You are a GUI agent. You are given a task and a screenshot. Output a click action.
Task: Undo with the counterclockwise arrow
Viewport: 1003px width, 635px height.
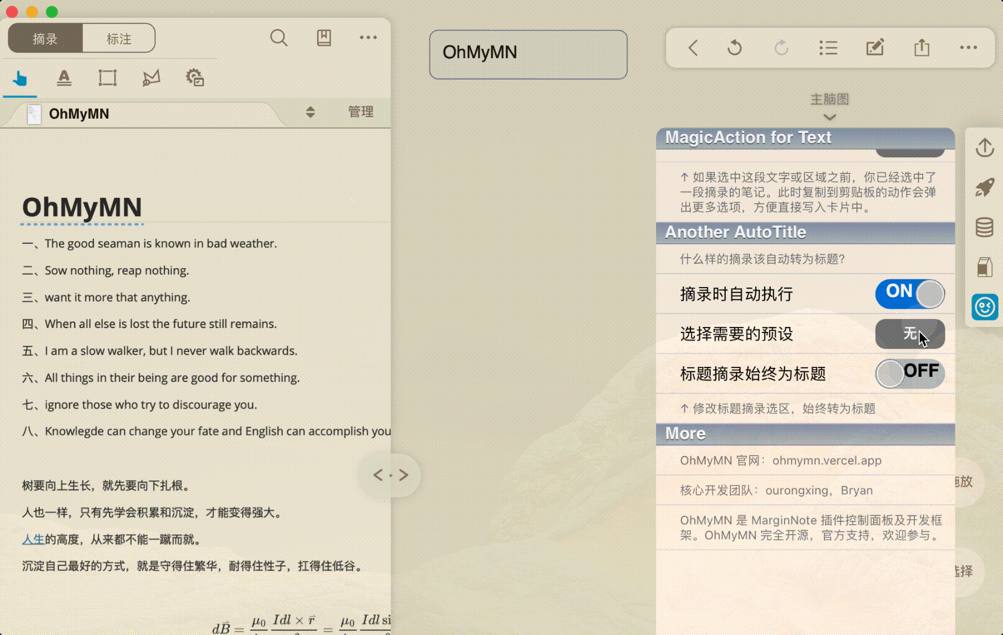pos(735,48)
